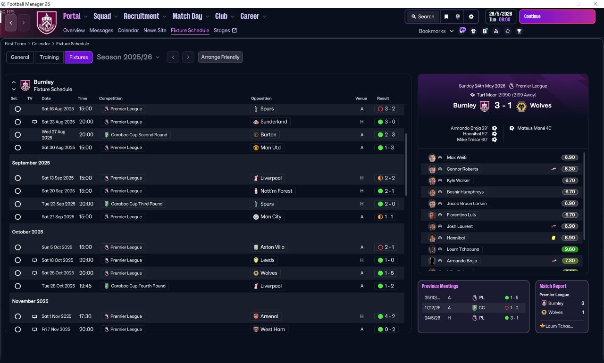Go back using the left arrow button
The width and height of the screenshot is (604, 363).
tap(11, 23)
